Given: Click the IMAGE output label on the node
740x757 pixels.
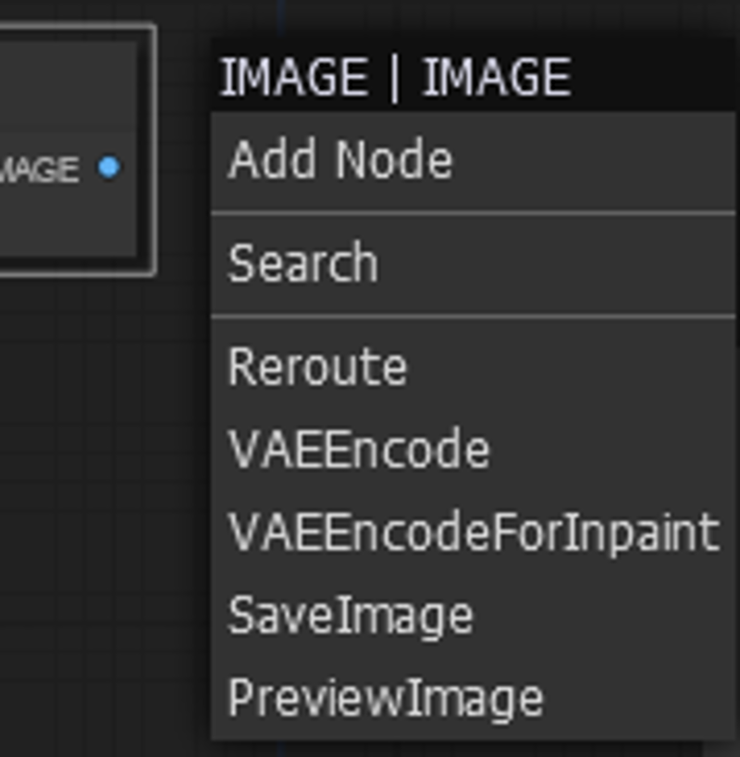Looking at the screenshot, I should click(39, 169).
